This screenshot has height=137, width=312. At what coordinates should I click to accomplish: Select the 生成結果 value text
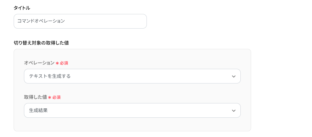tap(38, 110)
